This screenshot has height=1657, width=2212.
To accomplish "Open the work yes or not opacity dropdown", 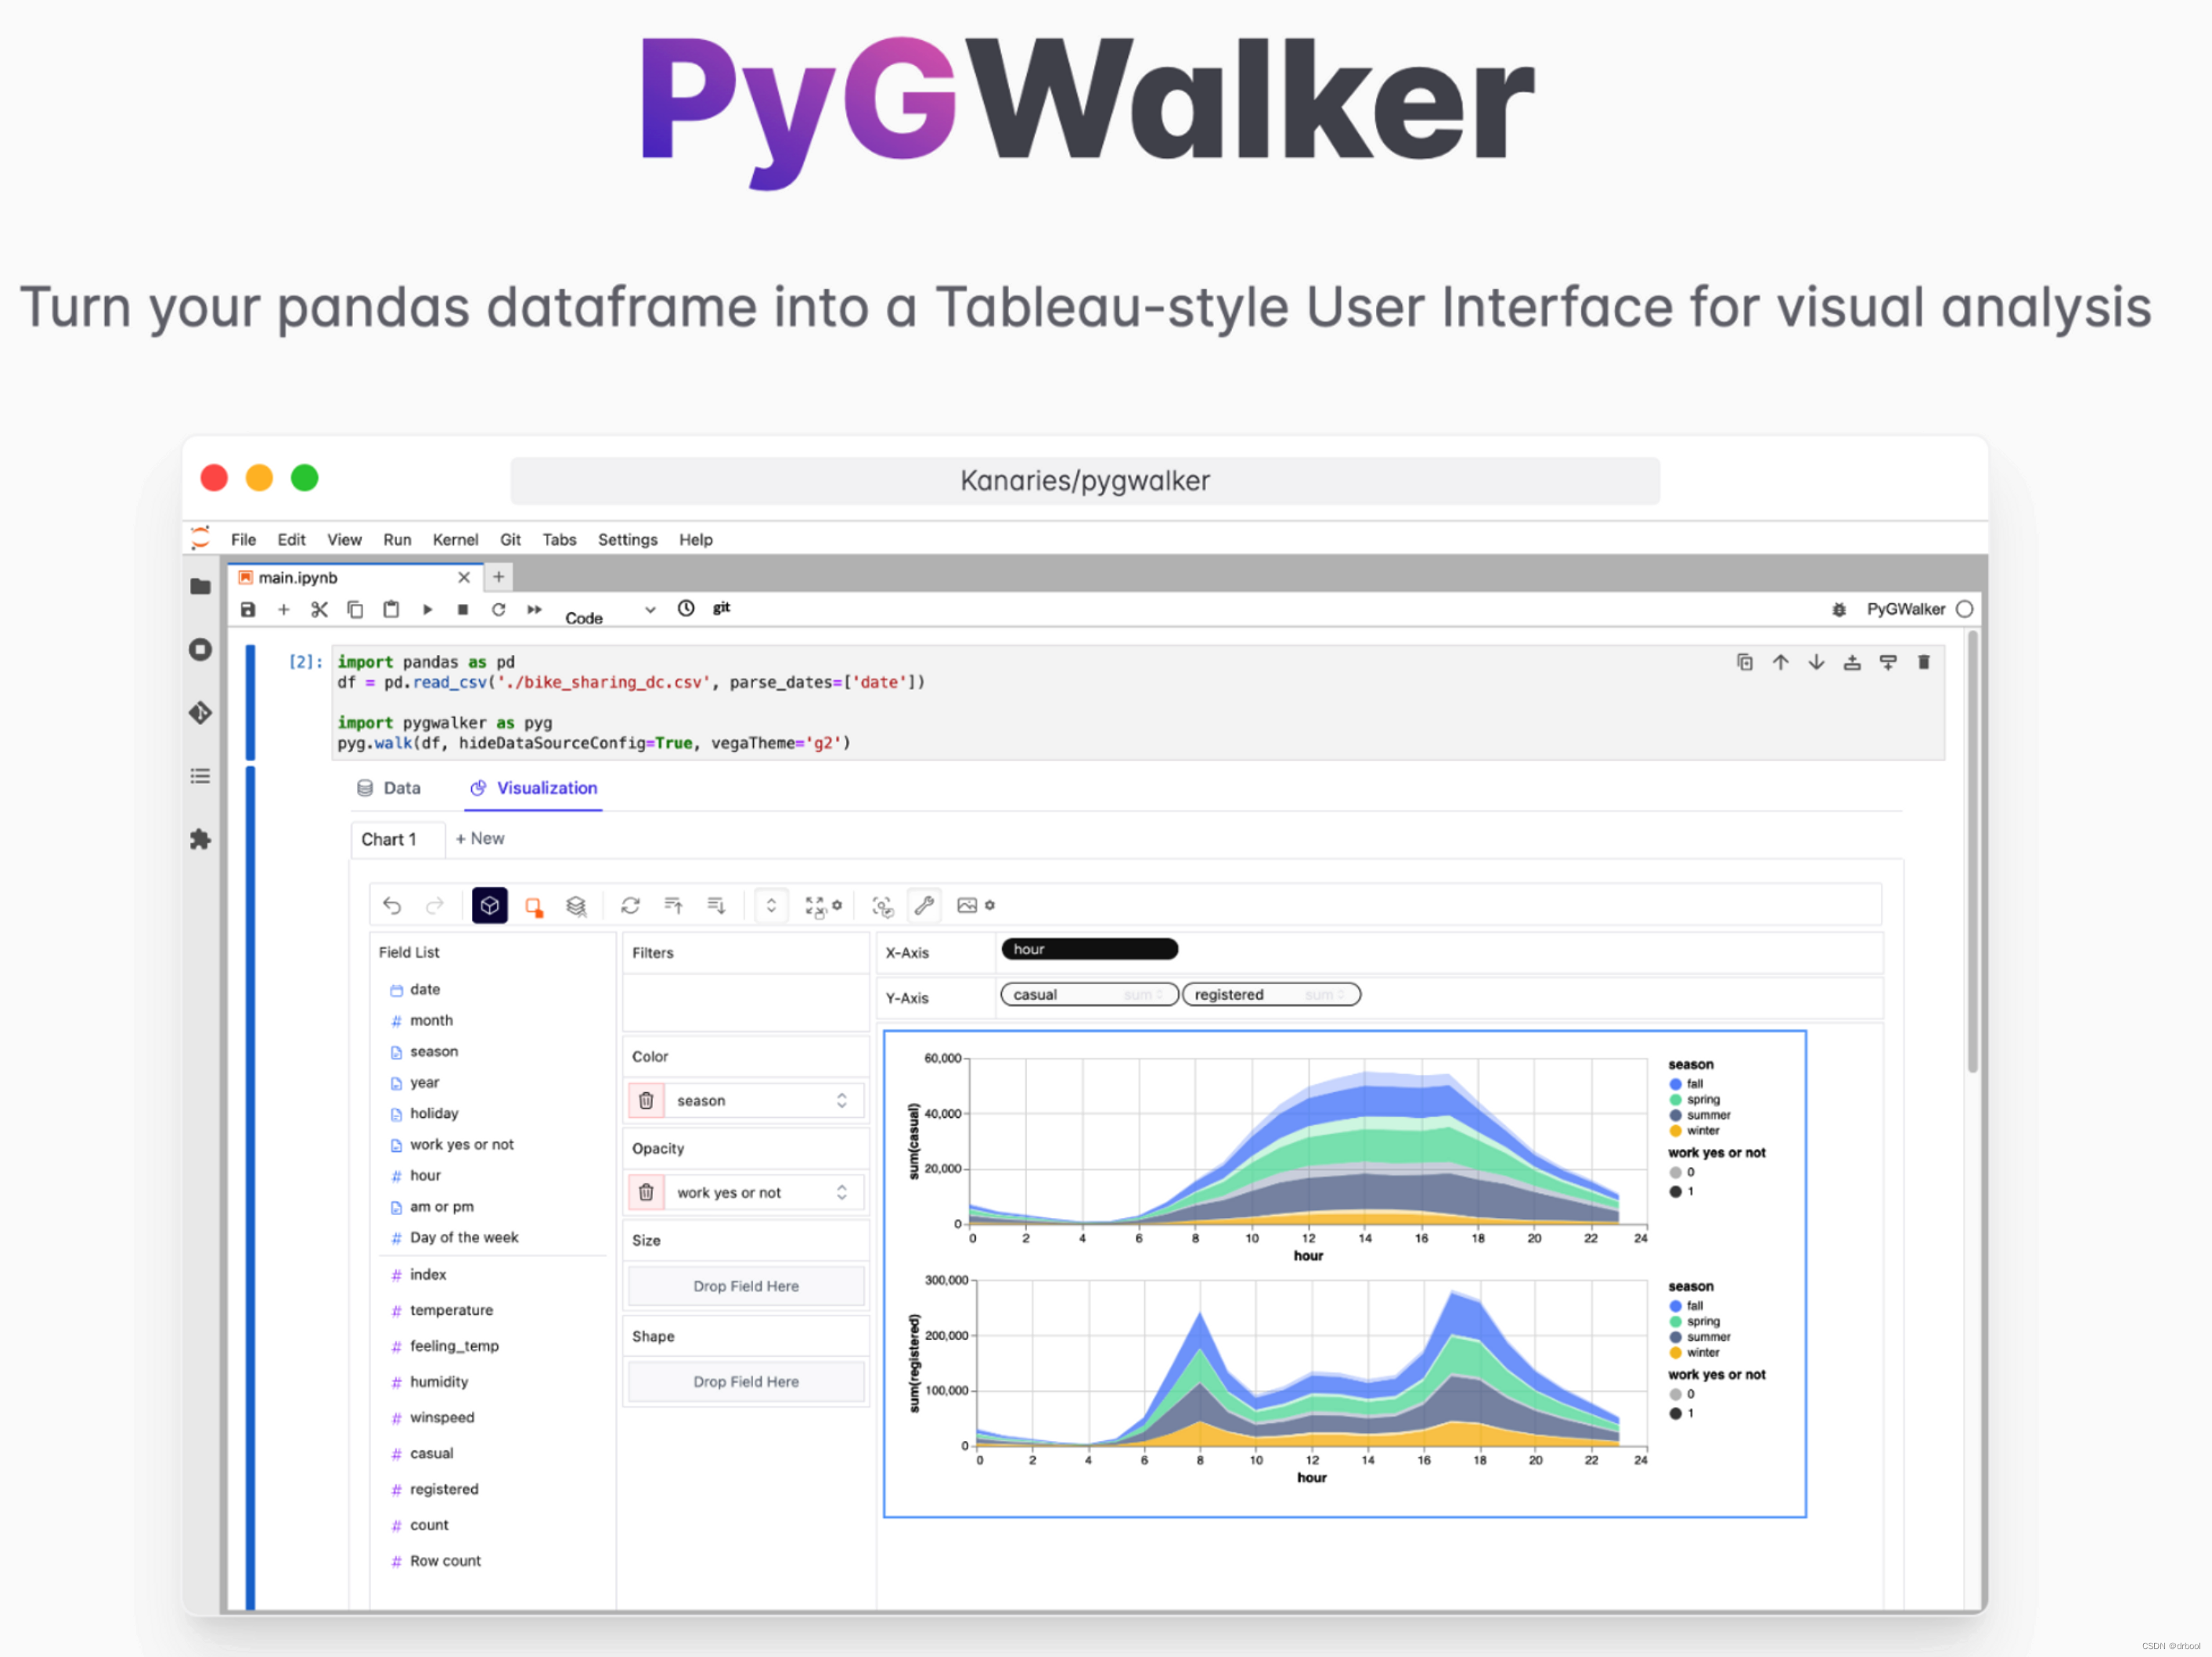I will (765, 1192).
